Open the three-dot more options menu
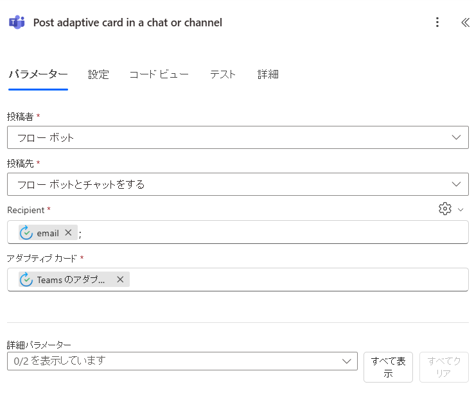 pos(437,22)
